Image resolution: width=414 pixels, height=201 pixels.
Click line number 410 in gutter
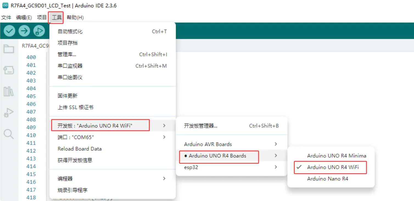point(31,135)
